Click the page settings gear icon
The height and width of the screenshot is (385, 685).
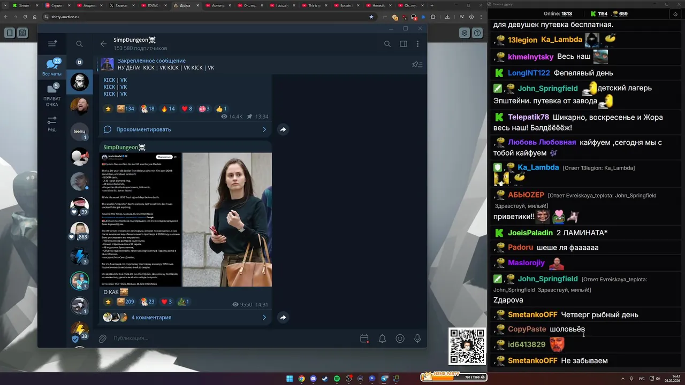(x=465, y=33)
